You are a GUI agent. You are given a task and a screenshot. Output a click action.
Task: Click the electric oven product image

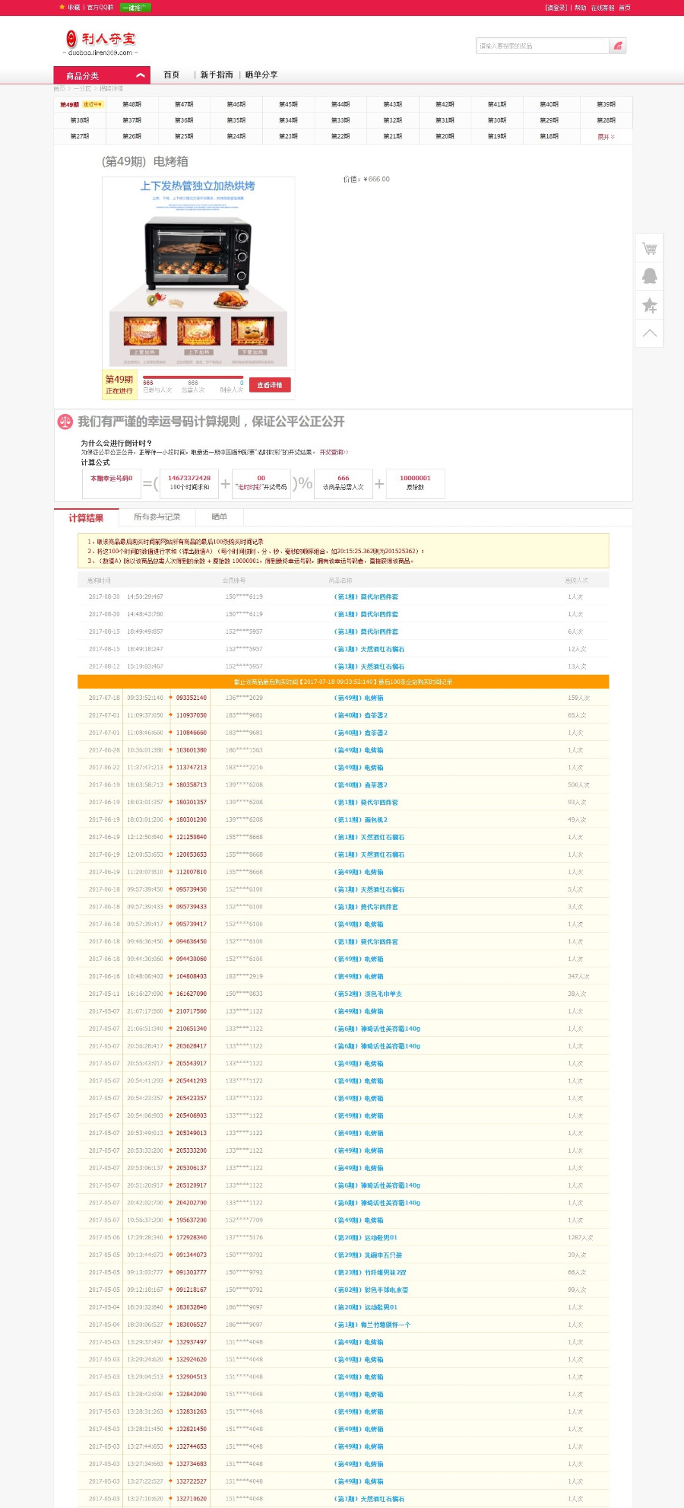(198, 272)
